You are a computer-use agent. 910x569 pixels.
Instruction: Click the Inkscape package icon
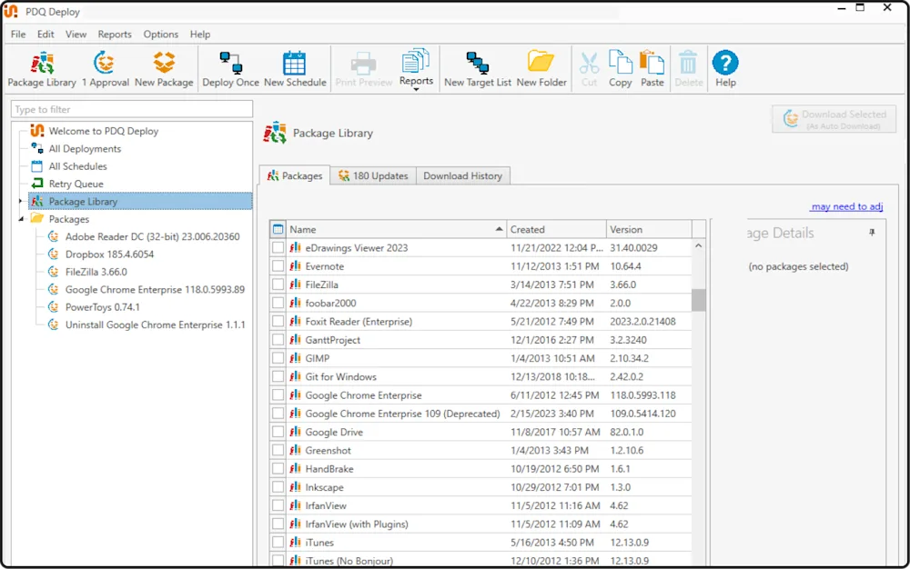coord(296,487)
